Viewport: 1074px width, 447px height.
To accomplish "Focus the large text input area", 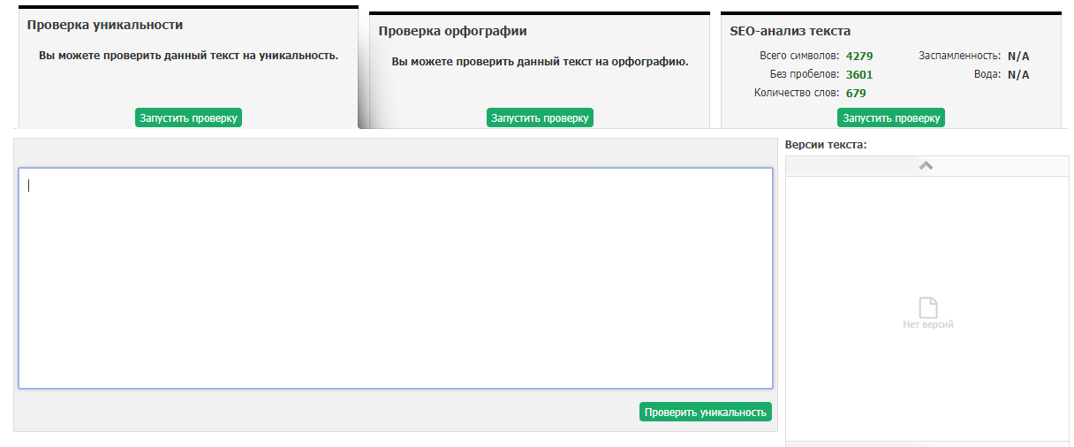I will [x=396, y=278].
